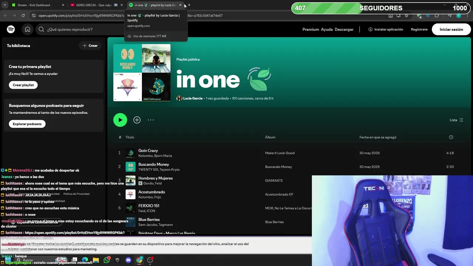Click the clock duration column icon
This screenshot has height=266, width=473.
pyautogui.click(x=451, y=137)
